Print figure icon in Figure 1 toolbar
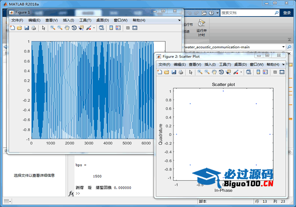Screen dimensions: 296x207 pyautogui.click(x=34, y=28)
